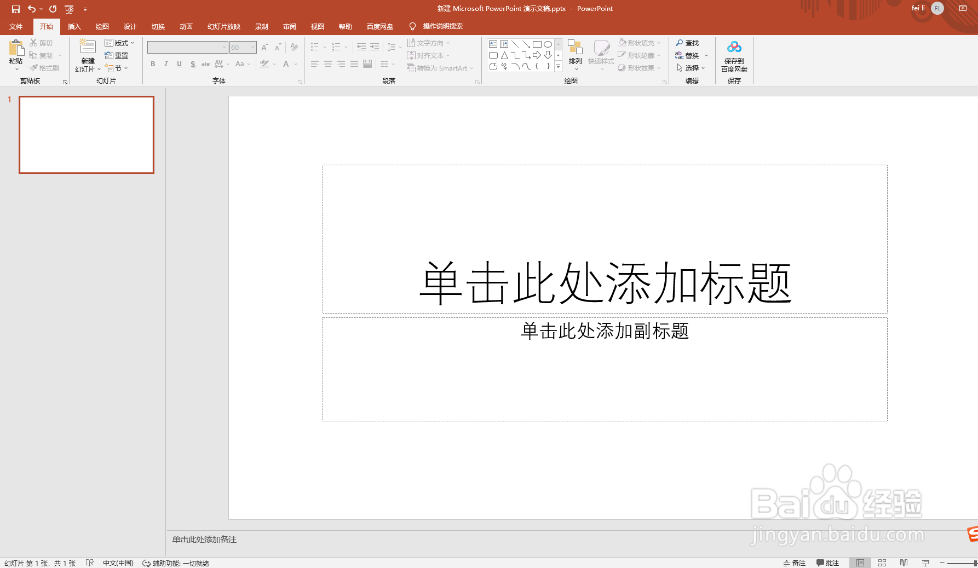Click Decrease Font Size icon
Screen dimensions: 978x568
[x=278, y=48]
